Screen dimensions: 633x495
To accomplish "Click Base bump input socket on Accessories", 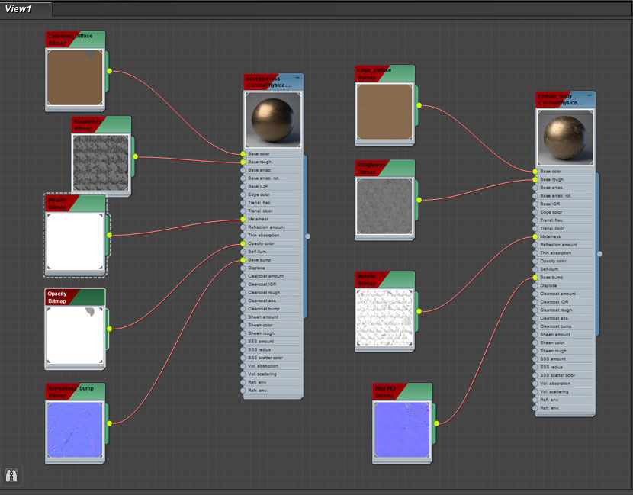I will click(243, 260).
